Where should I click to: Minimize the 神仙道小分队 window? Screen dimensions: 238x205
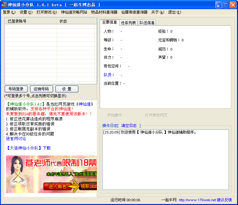[x=219, y=5]
